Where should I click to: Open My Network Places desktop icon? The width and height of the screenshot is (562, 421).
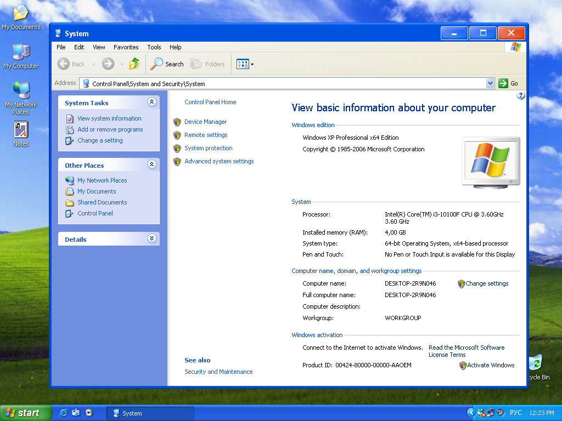[x=21, y=98]
